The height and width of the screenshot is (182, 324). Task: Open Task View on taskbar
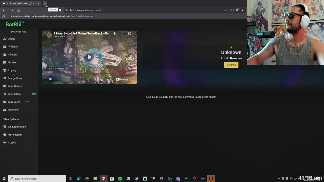(70, 179)
